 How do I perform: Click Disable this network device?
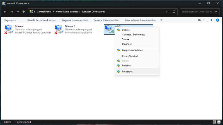pyautogui.click(x=42, y=20)
